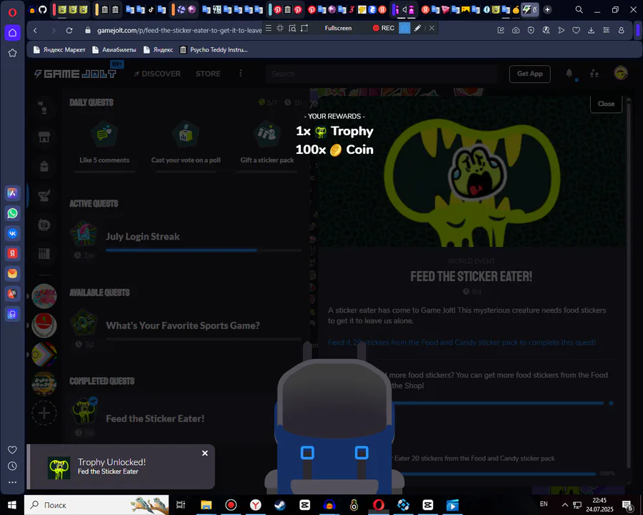Viewport: 643px width, 515px height.
Task: Open sidebar history clock icon
Action: click(x=12, y=466)
